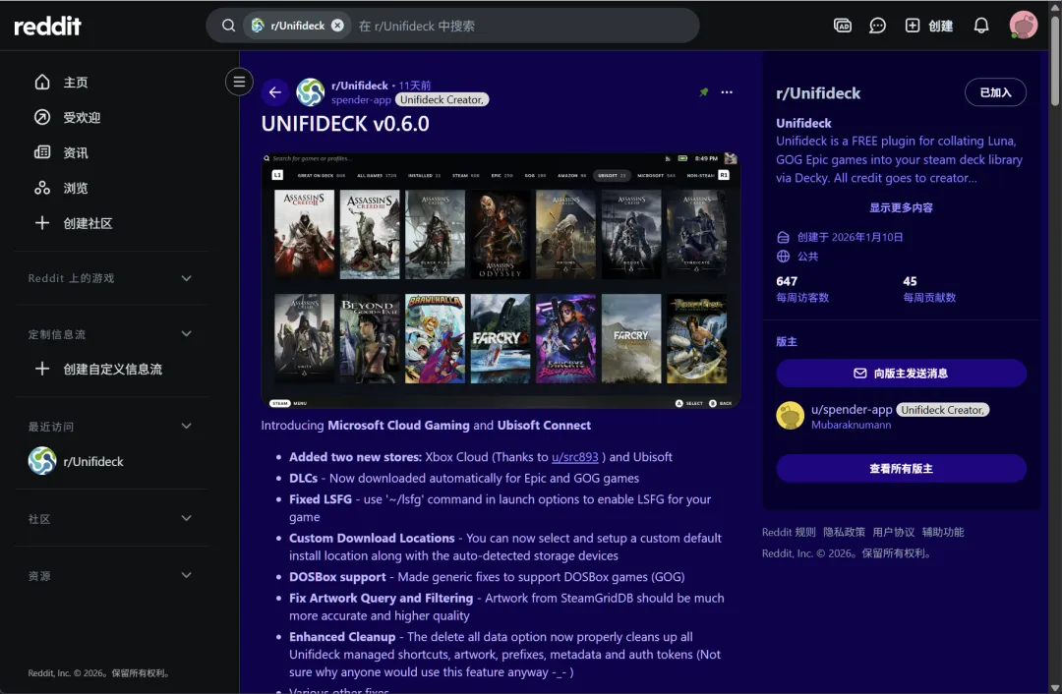Click the r/Unifideck avatar in post header
Viewport: 1062px width, 694px height.
[310, 92]
